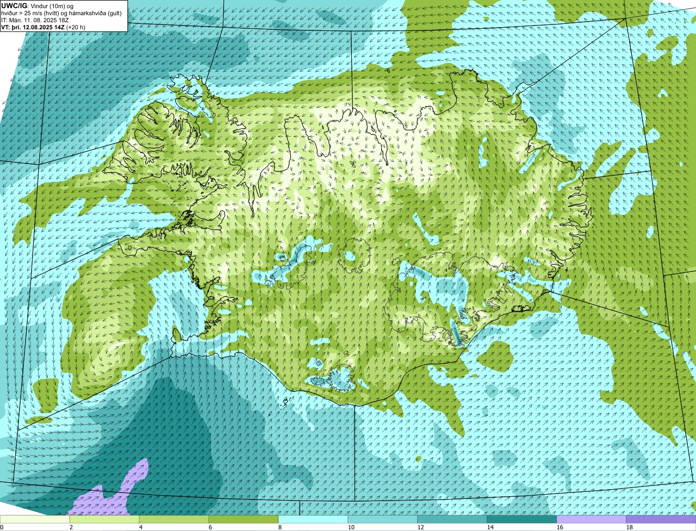Click the '4' label on the colour scale
The height and width of the screenshot is (531, 696).
[141, 527]
